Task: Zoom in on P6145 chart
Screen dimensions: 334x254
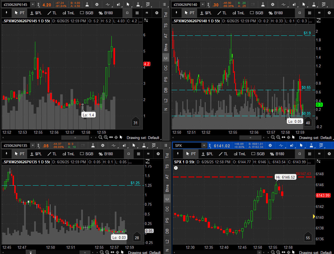Action: [x=106, y=137]
